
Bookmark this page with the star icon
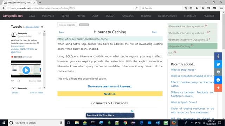coord(186,8)
